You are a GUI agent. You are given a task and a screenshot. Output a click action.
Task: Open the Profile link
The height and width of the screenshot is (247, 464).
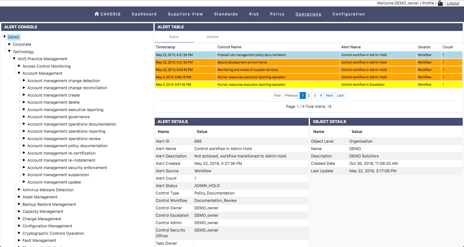click(428, 3)
